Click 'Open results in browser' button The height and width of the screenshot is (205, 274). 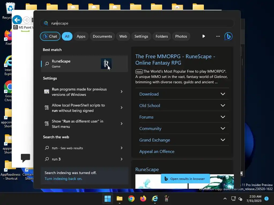click(185, 179)
